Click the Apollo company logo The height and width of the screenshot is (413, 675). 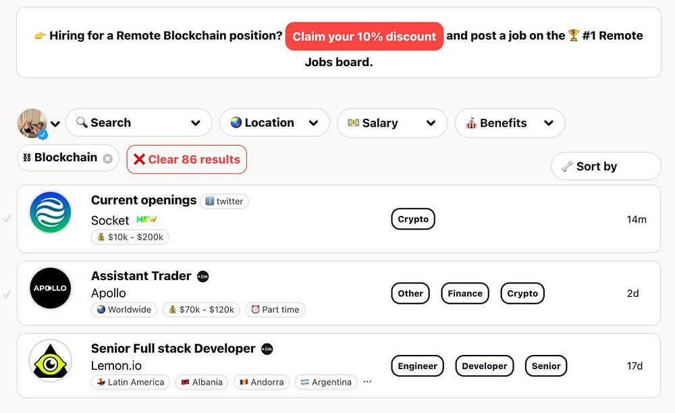point(50,288)
